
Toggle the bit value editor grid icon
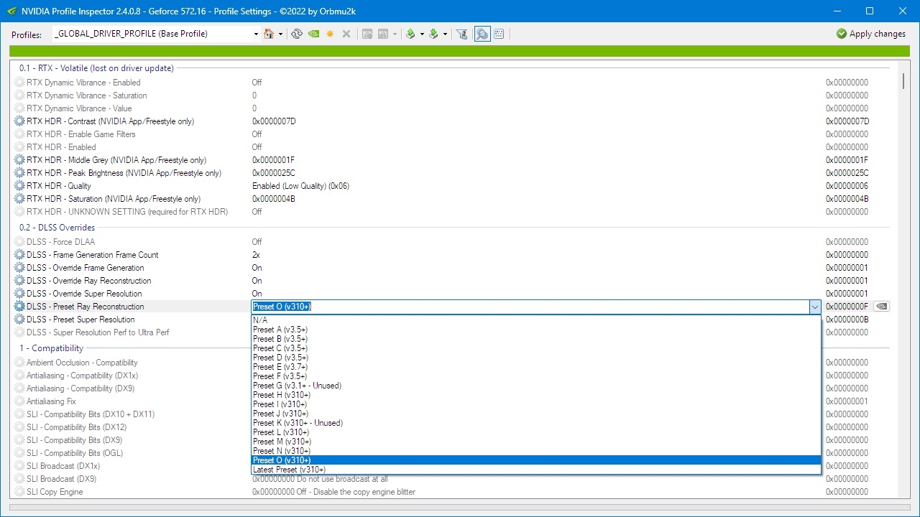pyautogui.click(x=500, y=34)
